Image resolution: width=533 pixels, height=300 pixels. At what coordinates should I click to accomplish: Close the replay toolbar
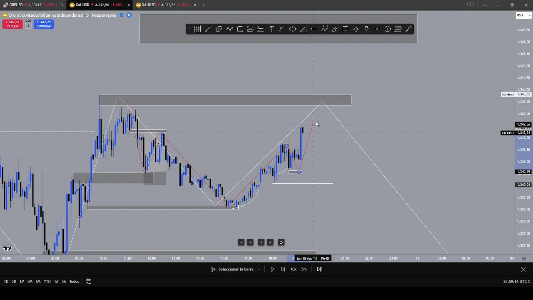pos(523,269)
